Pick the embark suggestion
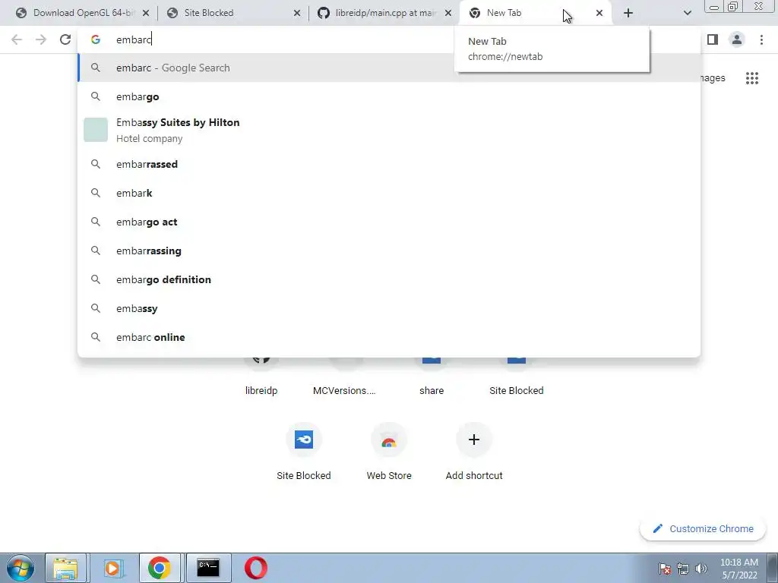 [389, 193]
